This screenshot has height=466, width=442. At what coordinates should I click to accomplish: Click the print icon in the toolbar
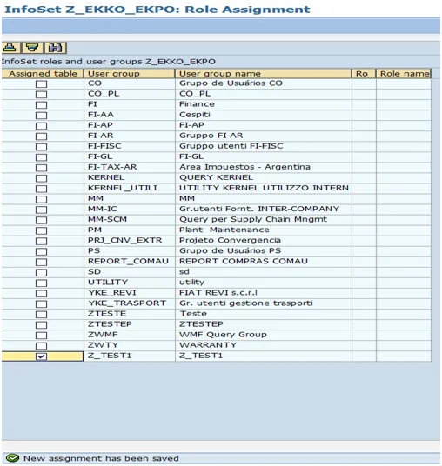pos(10,48)
